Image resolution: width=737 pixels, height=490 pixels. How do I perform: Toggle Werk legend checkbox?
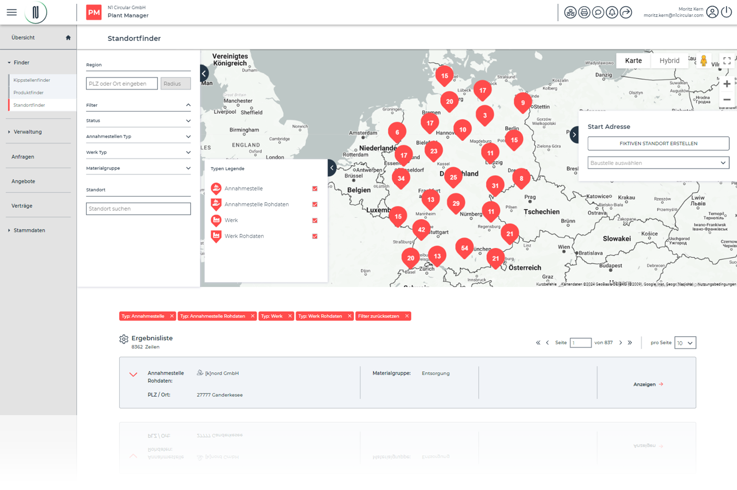(x=315, y=220)
